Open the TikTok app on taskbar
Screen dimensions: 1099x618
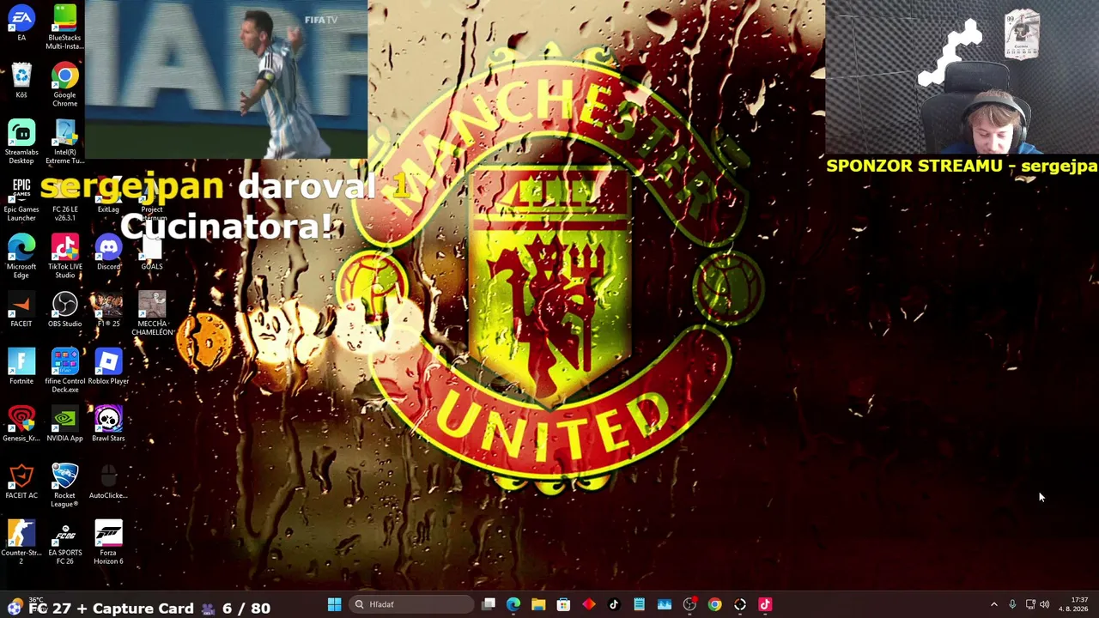click(x=614, y=604)
